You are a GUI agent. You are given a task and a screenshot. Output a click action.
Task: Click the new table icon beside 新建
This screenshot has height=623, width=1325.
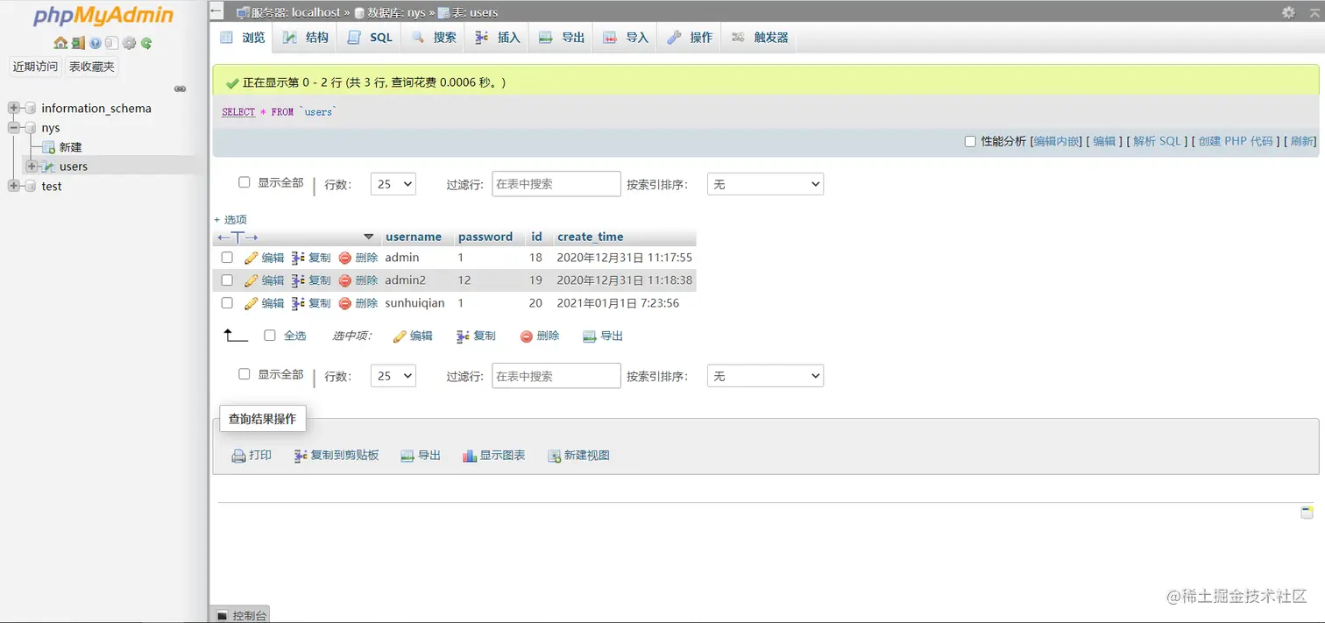pyautogui.click(x=49, y=147)
